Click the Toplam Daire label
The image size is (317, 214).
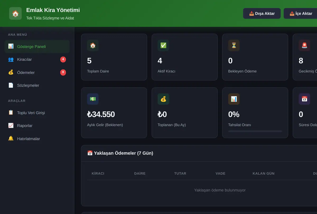pos(98,71)
